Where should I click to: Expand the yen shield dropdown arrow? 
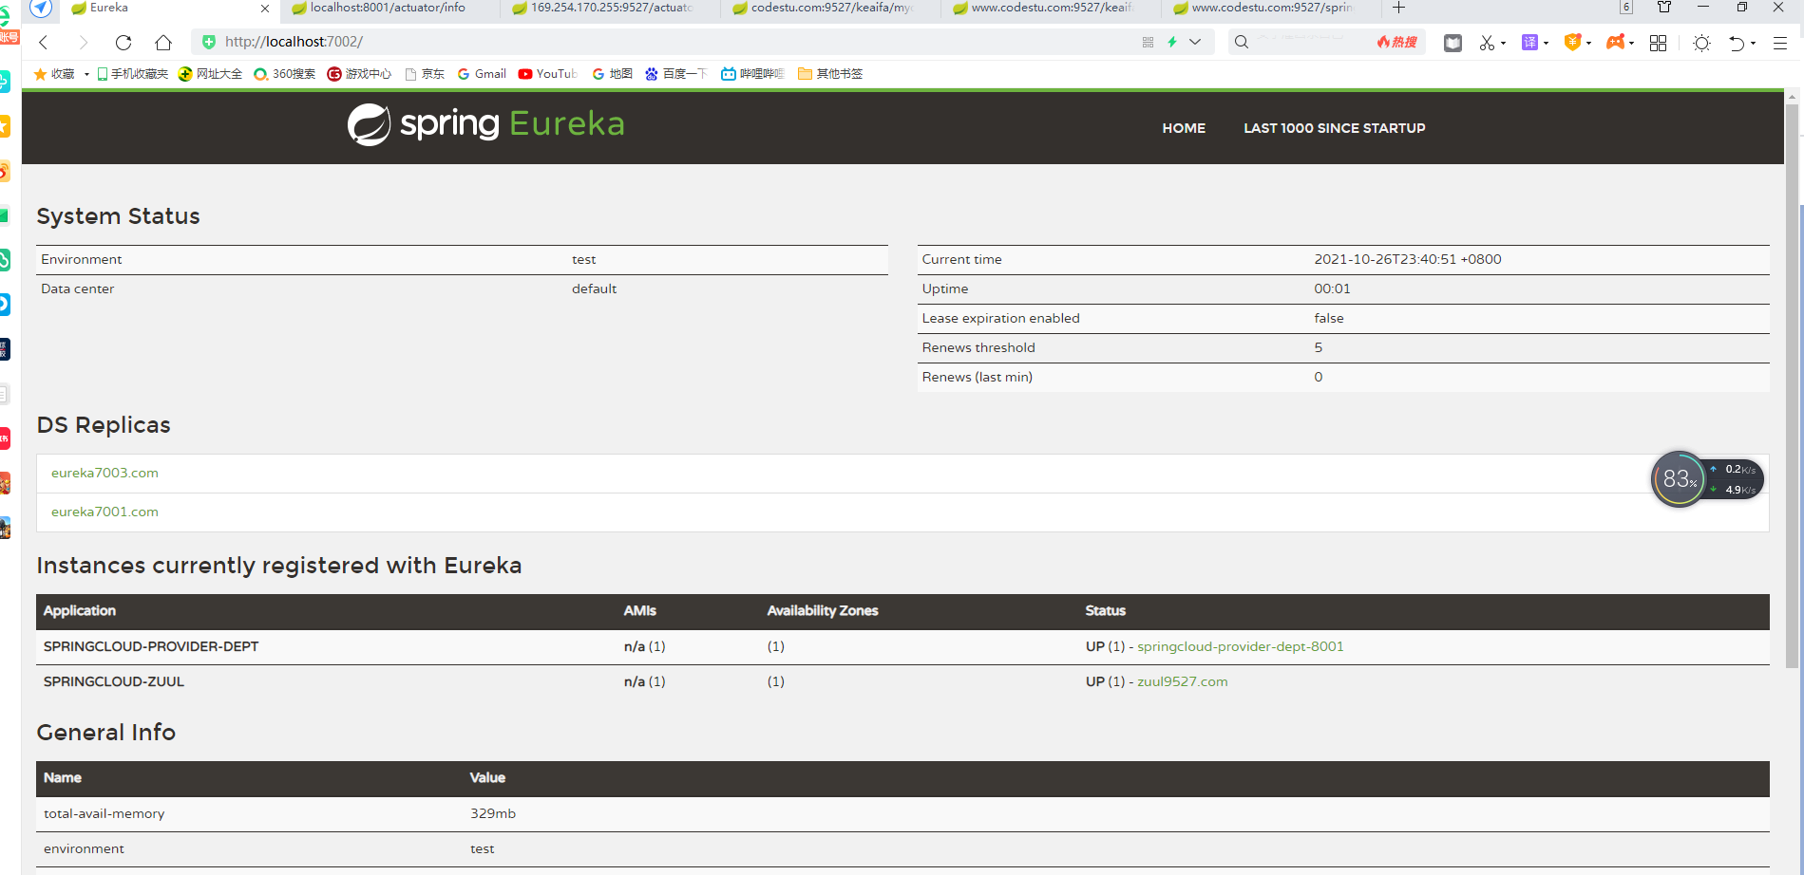1588,43
